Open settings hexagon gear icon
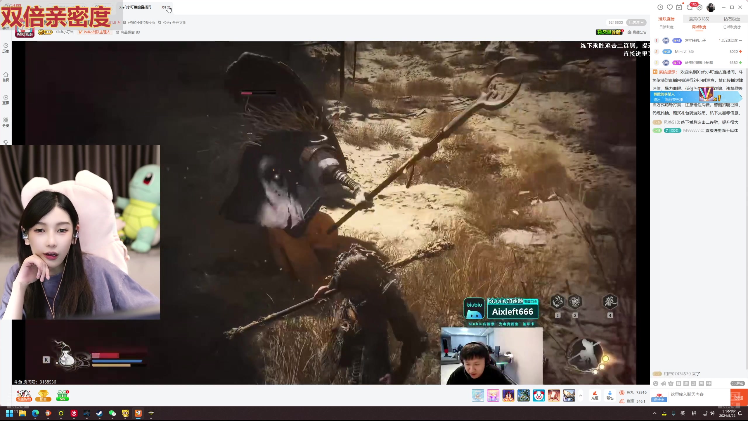The width and height of the screenshot is (748, 421). [699, 8]
